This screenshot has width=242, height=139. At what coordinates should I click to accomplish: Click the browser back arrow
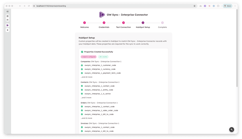(20, 6)
